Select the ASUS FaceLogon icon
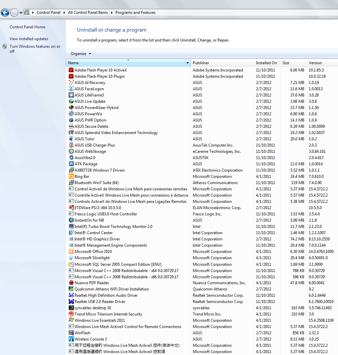338x355 pixels. (x=71, y=89)
